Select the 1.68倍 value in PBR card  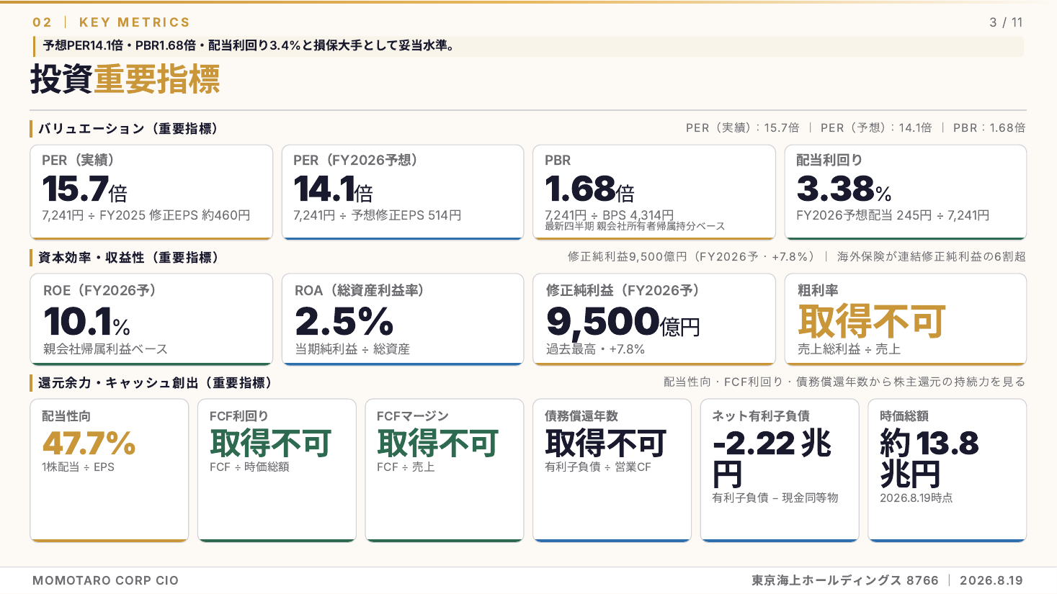click(x=589, y=189)
